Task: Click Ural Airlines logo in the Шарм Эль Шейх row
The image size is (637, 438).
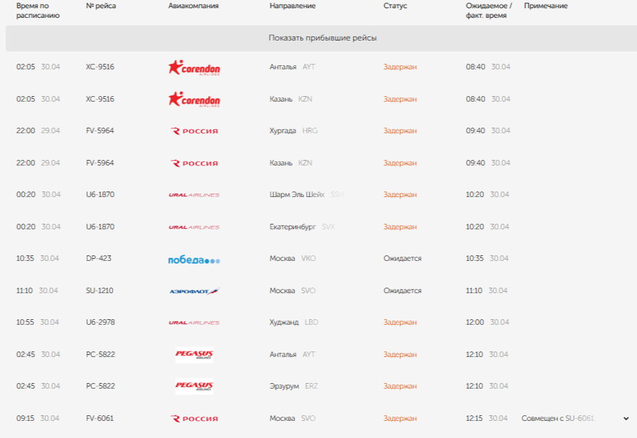Action: 194,195
